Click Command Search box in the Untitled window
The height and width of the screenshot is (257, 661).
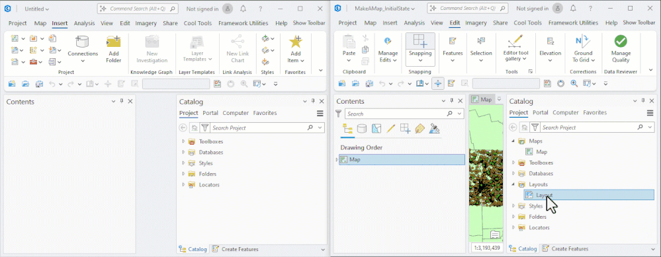click(138, 9)
